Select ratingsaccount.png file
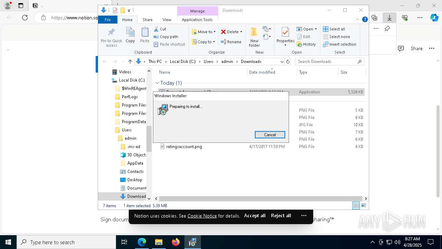This screenshot has height=249, width=442. (x=184, y=147)
